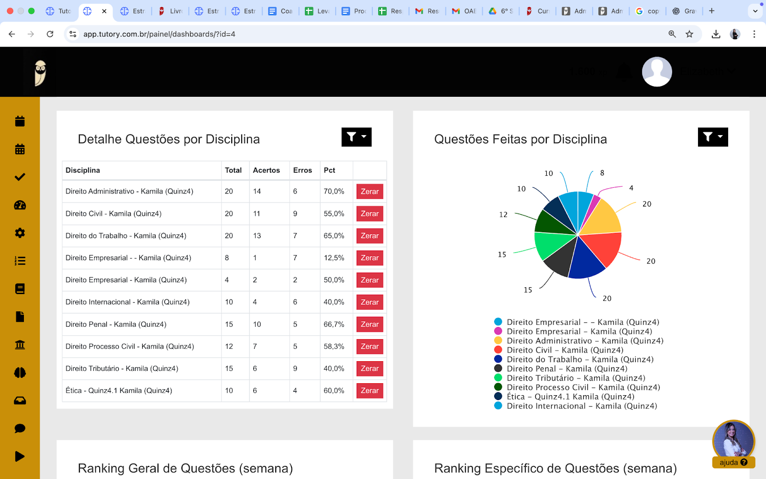Click the Tutory owl logo

[x=40, y=73]
